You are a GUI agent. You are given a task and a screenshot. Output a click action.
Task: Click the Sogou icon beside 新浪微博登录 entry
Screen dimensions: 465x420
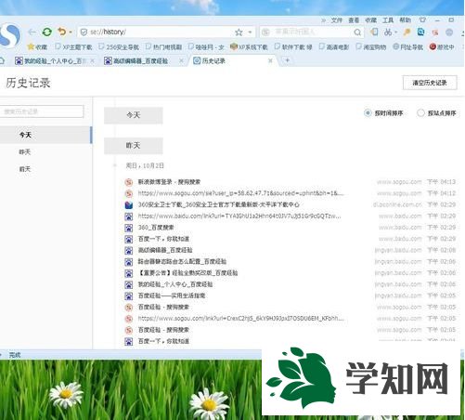(x=128, y=182)
